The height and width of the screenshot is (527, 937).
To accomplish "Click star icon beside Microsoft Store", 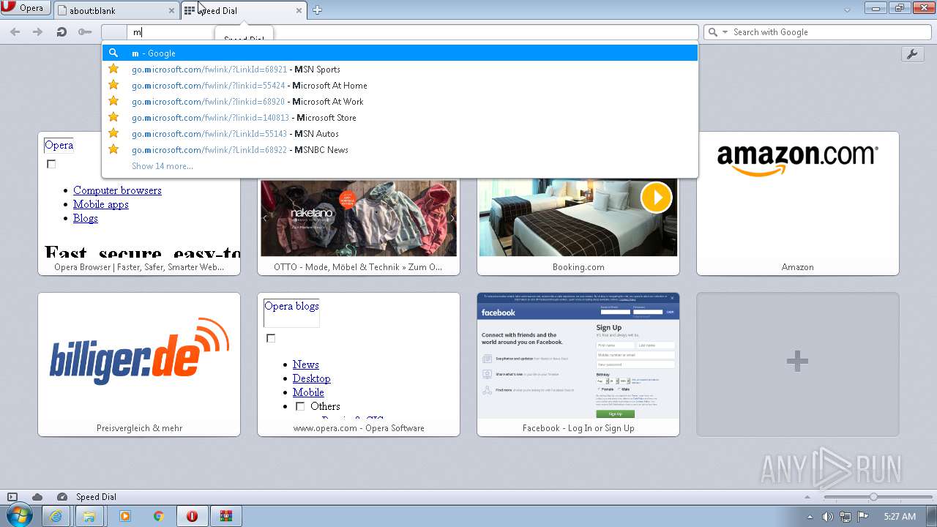I will click(113, 117).
